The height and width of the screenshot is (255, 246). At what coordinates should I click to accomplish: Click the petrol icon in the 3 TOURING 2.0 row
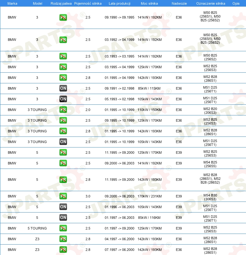point(63,110)
